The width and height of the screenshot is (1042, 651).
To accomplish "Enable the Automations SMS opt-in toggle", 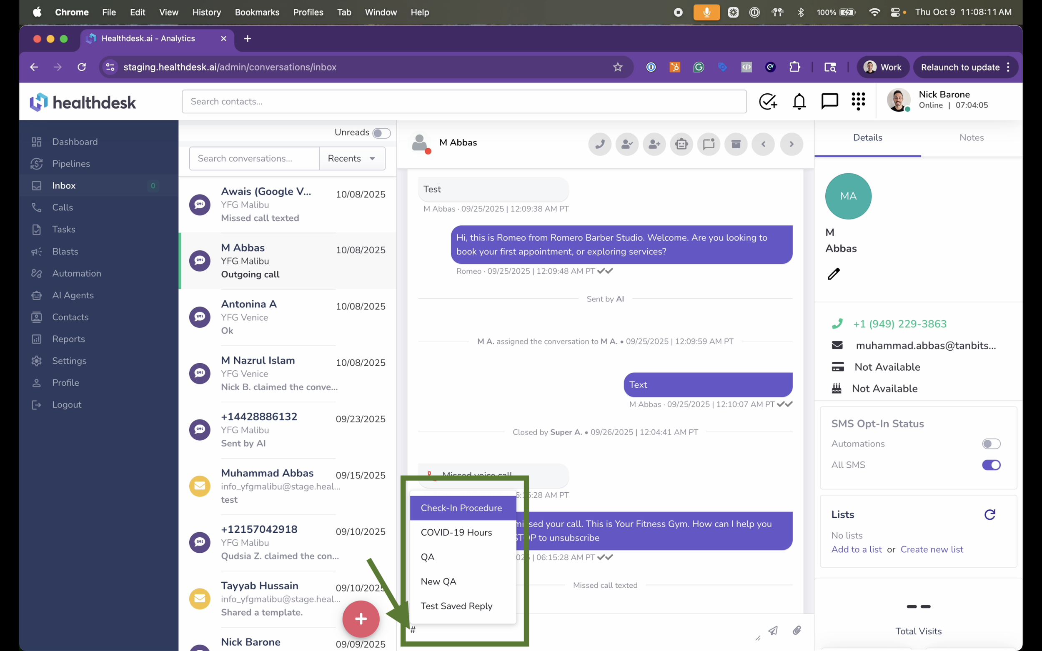I will [x=991, y=444].
